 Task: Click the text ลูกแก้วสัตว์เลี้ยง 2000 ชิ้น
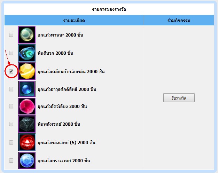(62, 106)
